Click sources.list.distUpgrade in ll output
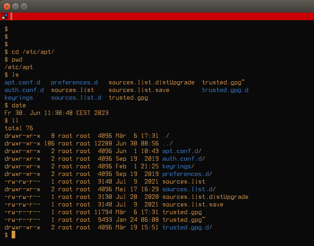Screen dimensions: 314x246 tap(205, 197)
